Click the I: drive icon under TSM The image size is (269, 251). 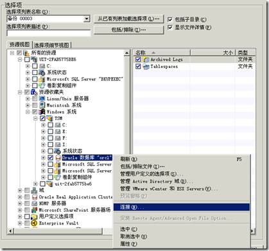point(58,144)
